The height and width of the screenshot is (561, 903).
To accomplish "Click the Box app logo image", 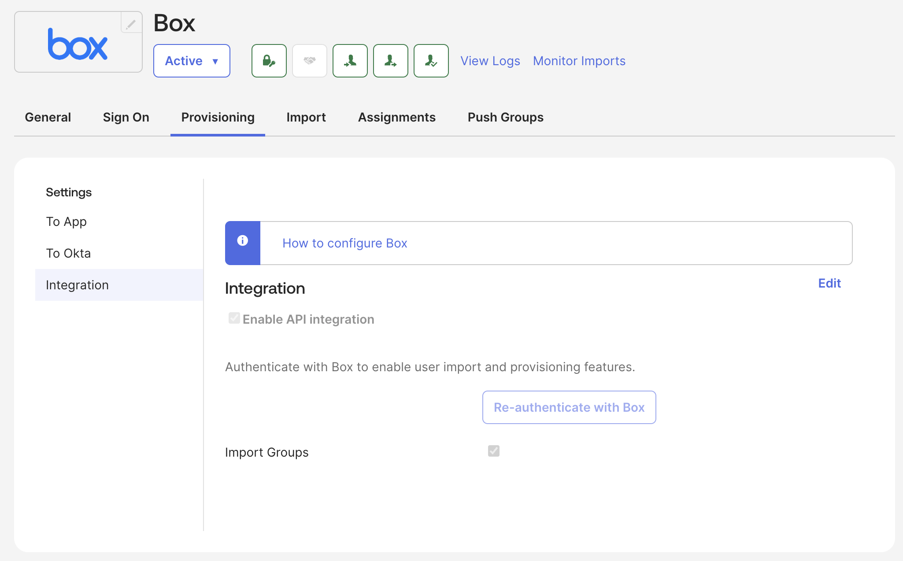I will coord(78,44).
